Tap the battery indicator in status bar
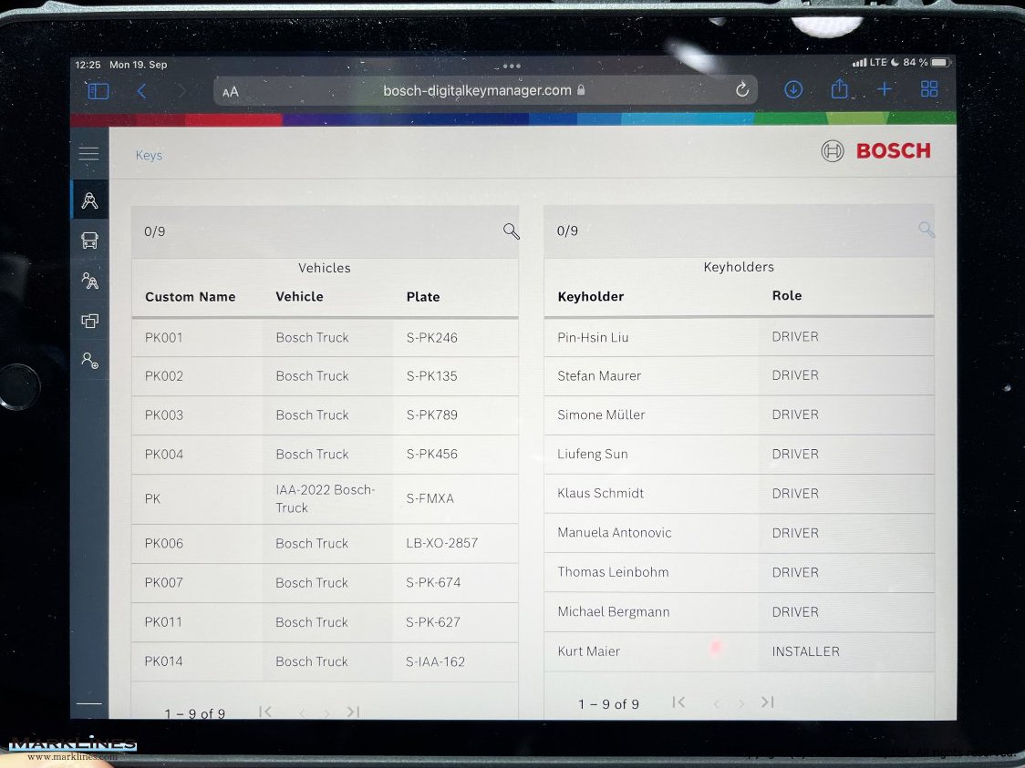Viewport: 1025px width, 768px height. pyautogui.click(x=939, y=63)
